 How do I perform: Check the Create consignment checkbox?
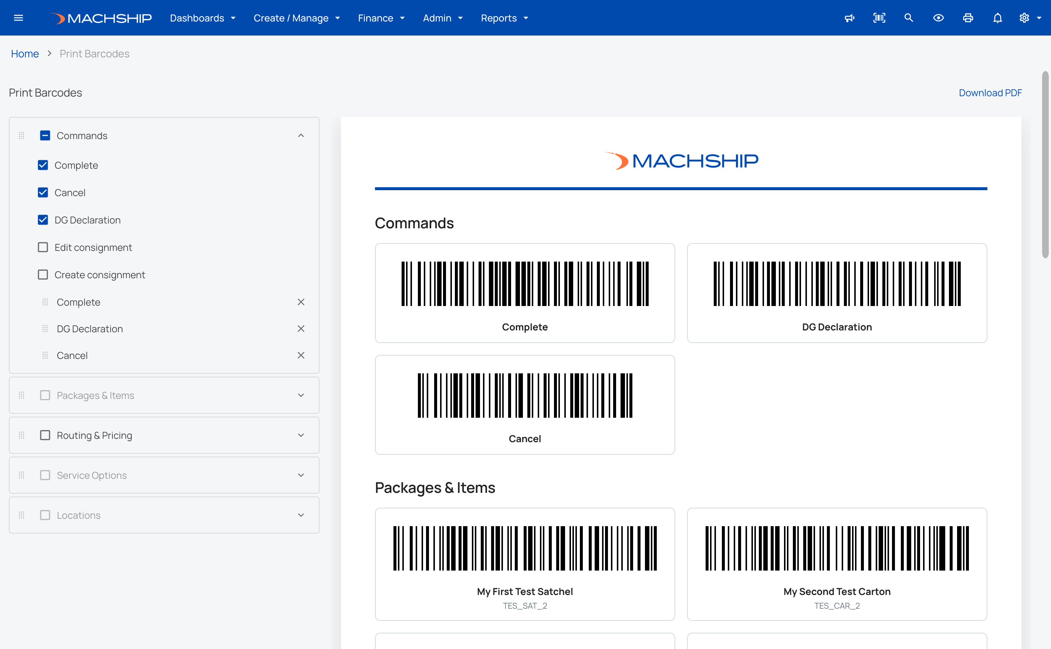point(43,275)
